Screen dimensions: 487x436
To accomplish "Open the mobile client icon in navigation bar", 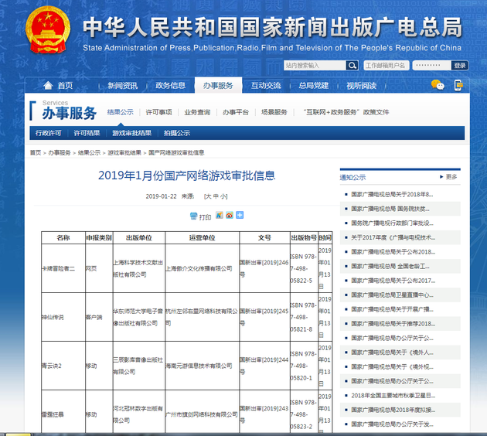I will [458, 85].
